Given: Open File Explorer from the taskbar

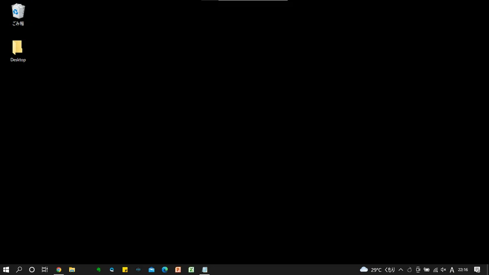Looking at the screenshot, I should (72, 270).
